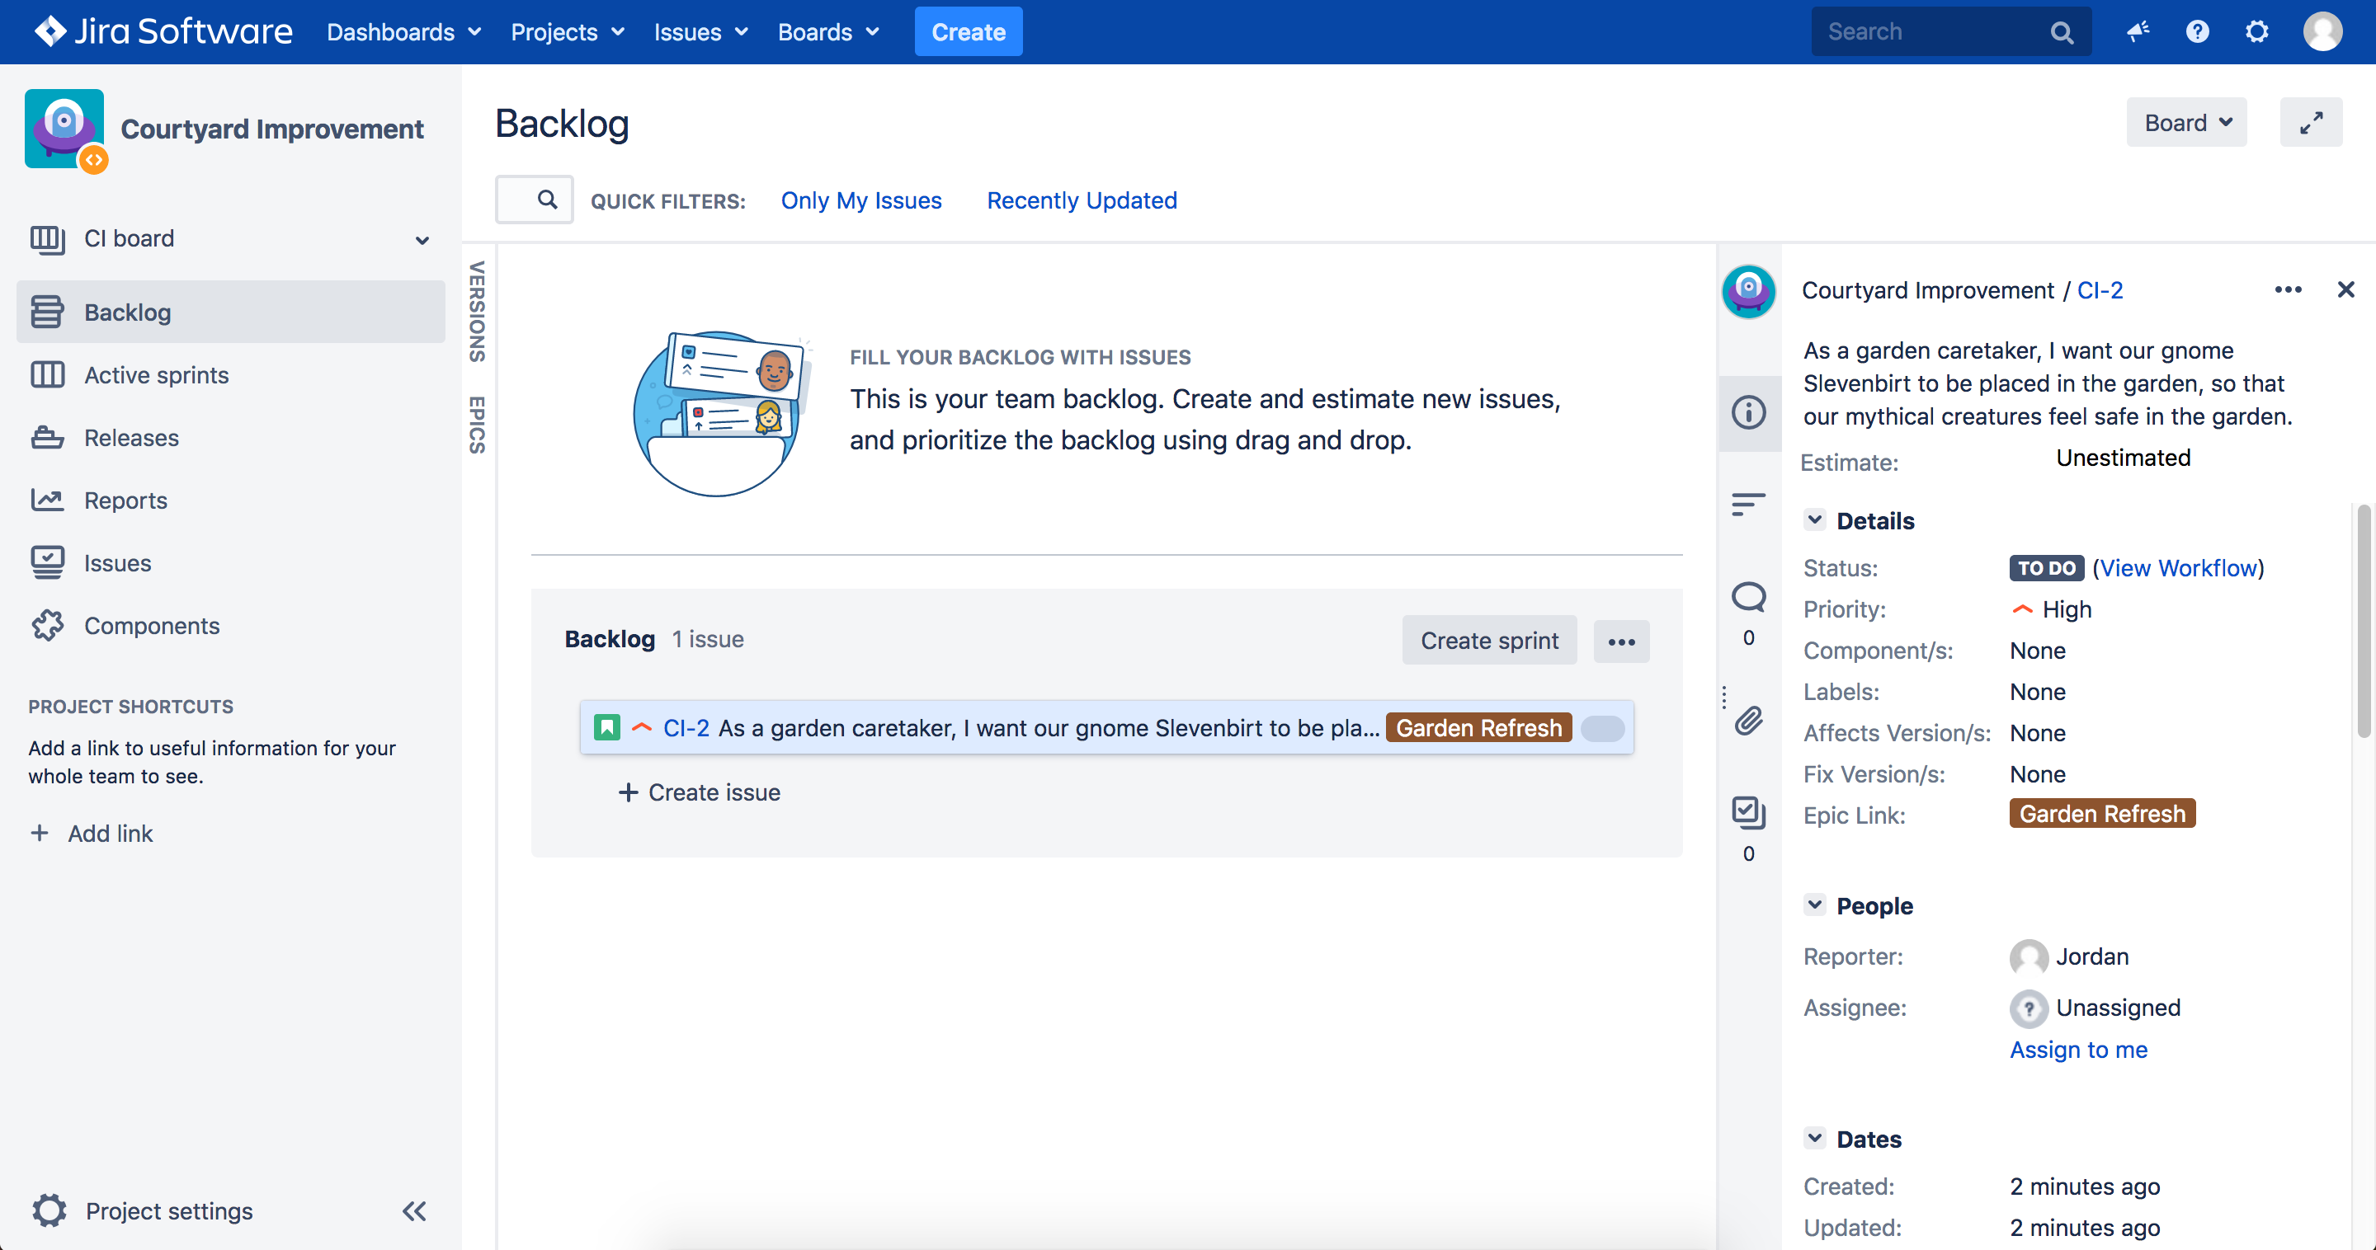Screen dimensions: 2376x1250
Task: Open Issues in the project sidebar
Action: [x=231, y=562]
